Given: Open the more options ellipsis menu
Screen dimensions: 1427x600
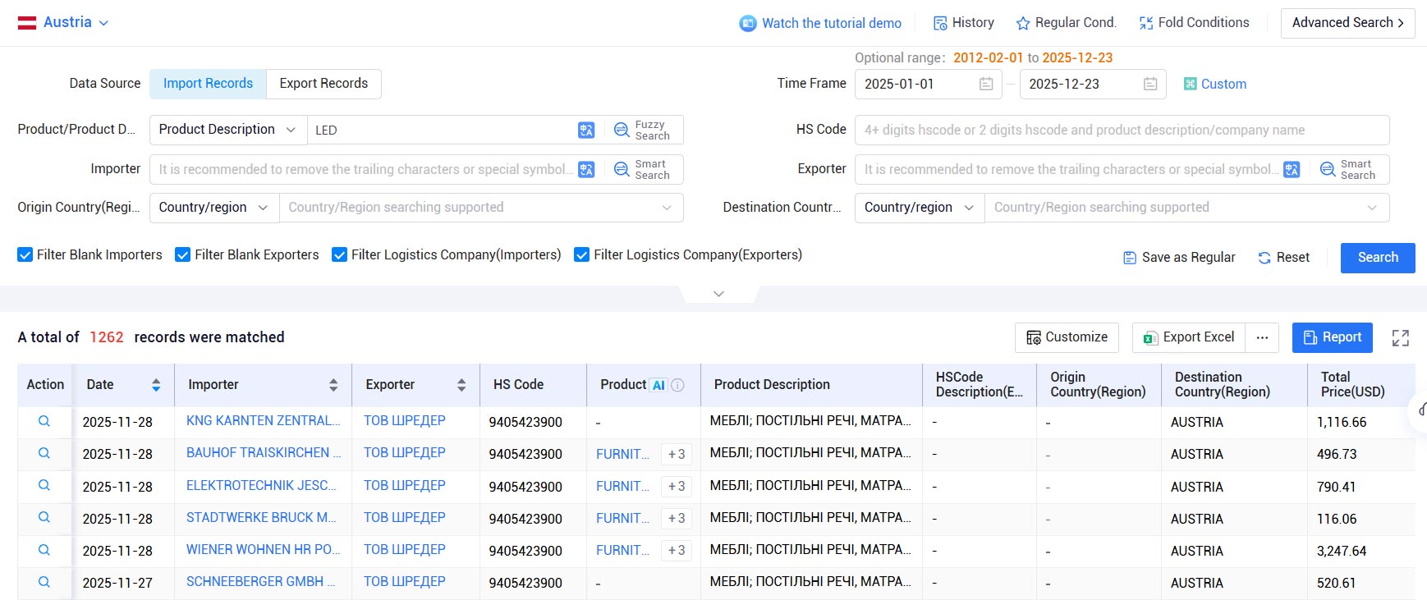Looking at the screenshot, I should [1262, 337].
